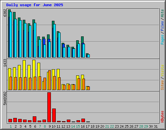Click the cyan Pages bar for day 17

(89, 56)
